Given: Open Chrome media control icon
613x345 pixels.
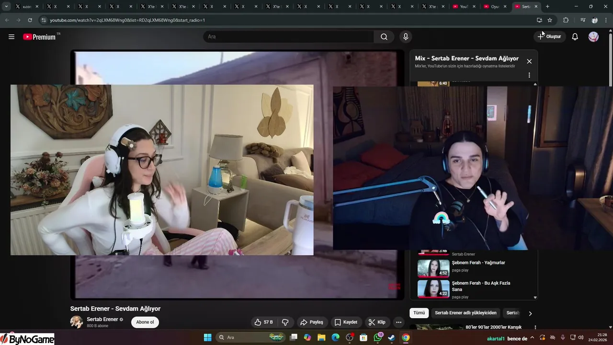Looking at the screenshot, I should pyautogui.click(x=582, y=20).
